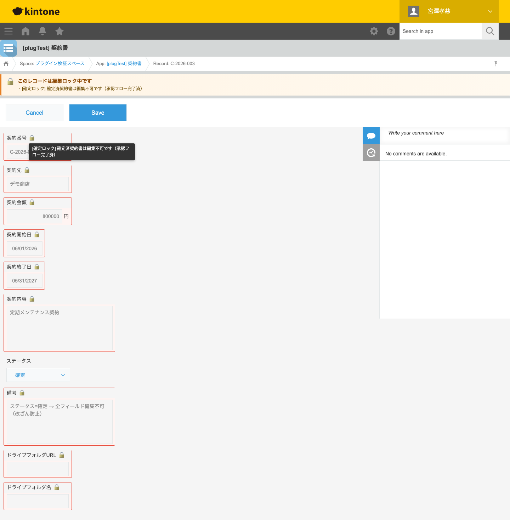Switch to the change history tab
This screenshot has width=510, height=520.
(371, 153)
